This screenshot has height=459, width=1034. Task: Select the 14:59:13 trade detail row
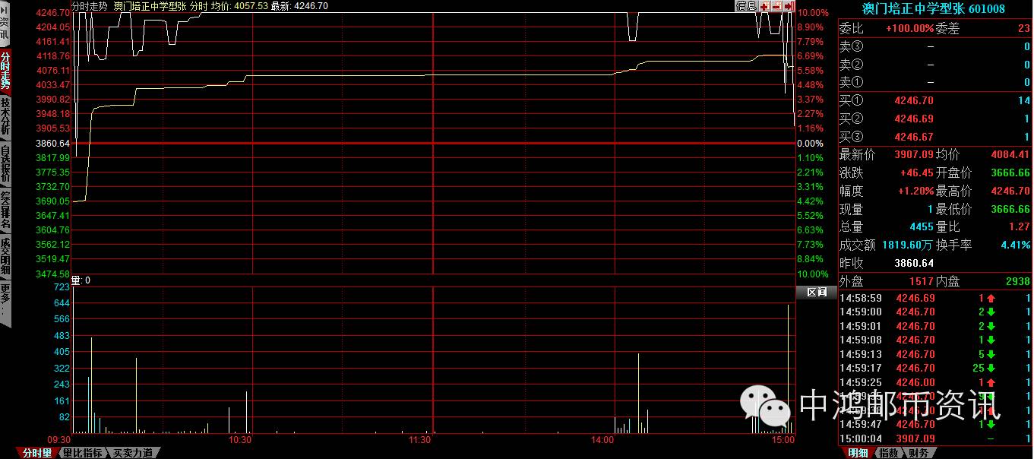934,354
